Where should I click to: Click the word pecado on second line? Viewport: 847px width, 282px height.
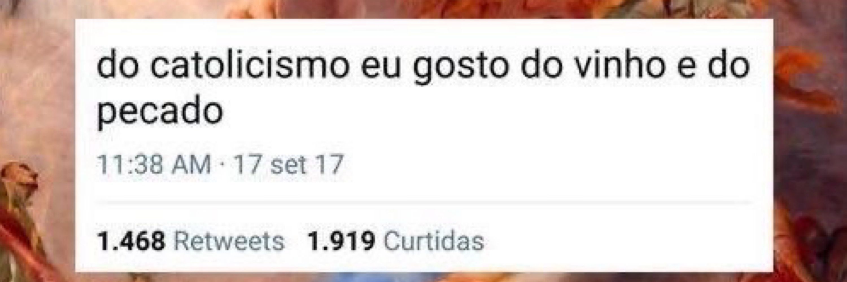[160, 112]
